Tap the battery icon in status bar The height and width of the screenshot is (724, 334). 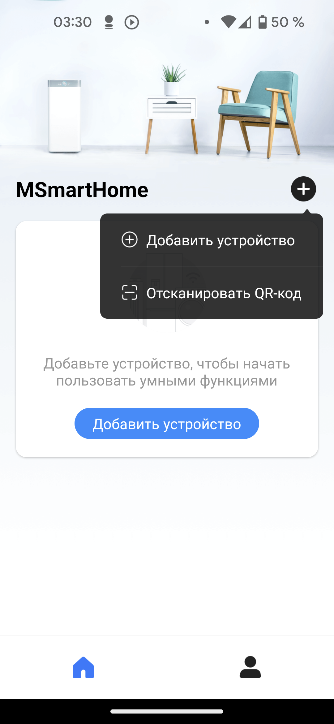click(262, 22)
